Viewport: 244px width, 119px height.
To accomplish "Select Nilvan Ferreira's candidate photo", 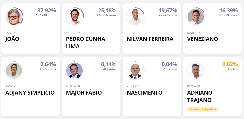I will pyautogui.click(x=135, y=17).
